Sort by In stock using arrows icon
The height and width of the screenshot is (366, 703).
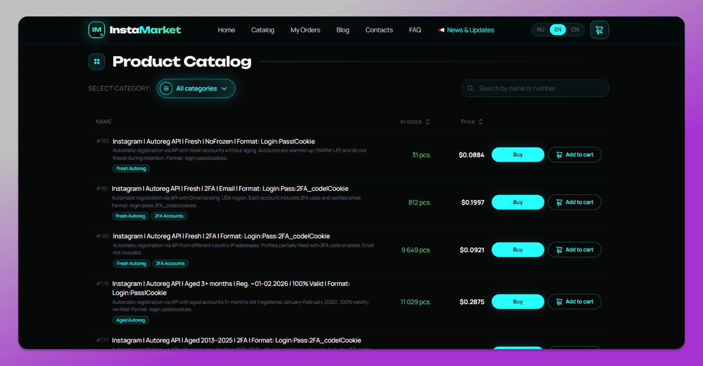tap(427, 122)
